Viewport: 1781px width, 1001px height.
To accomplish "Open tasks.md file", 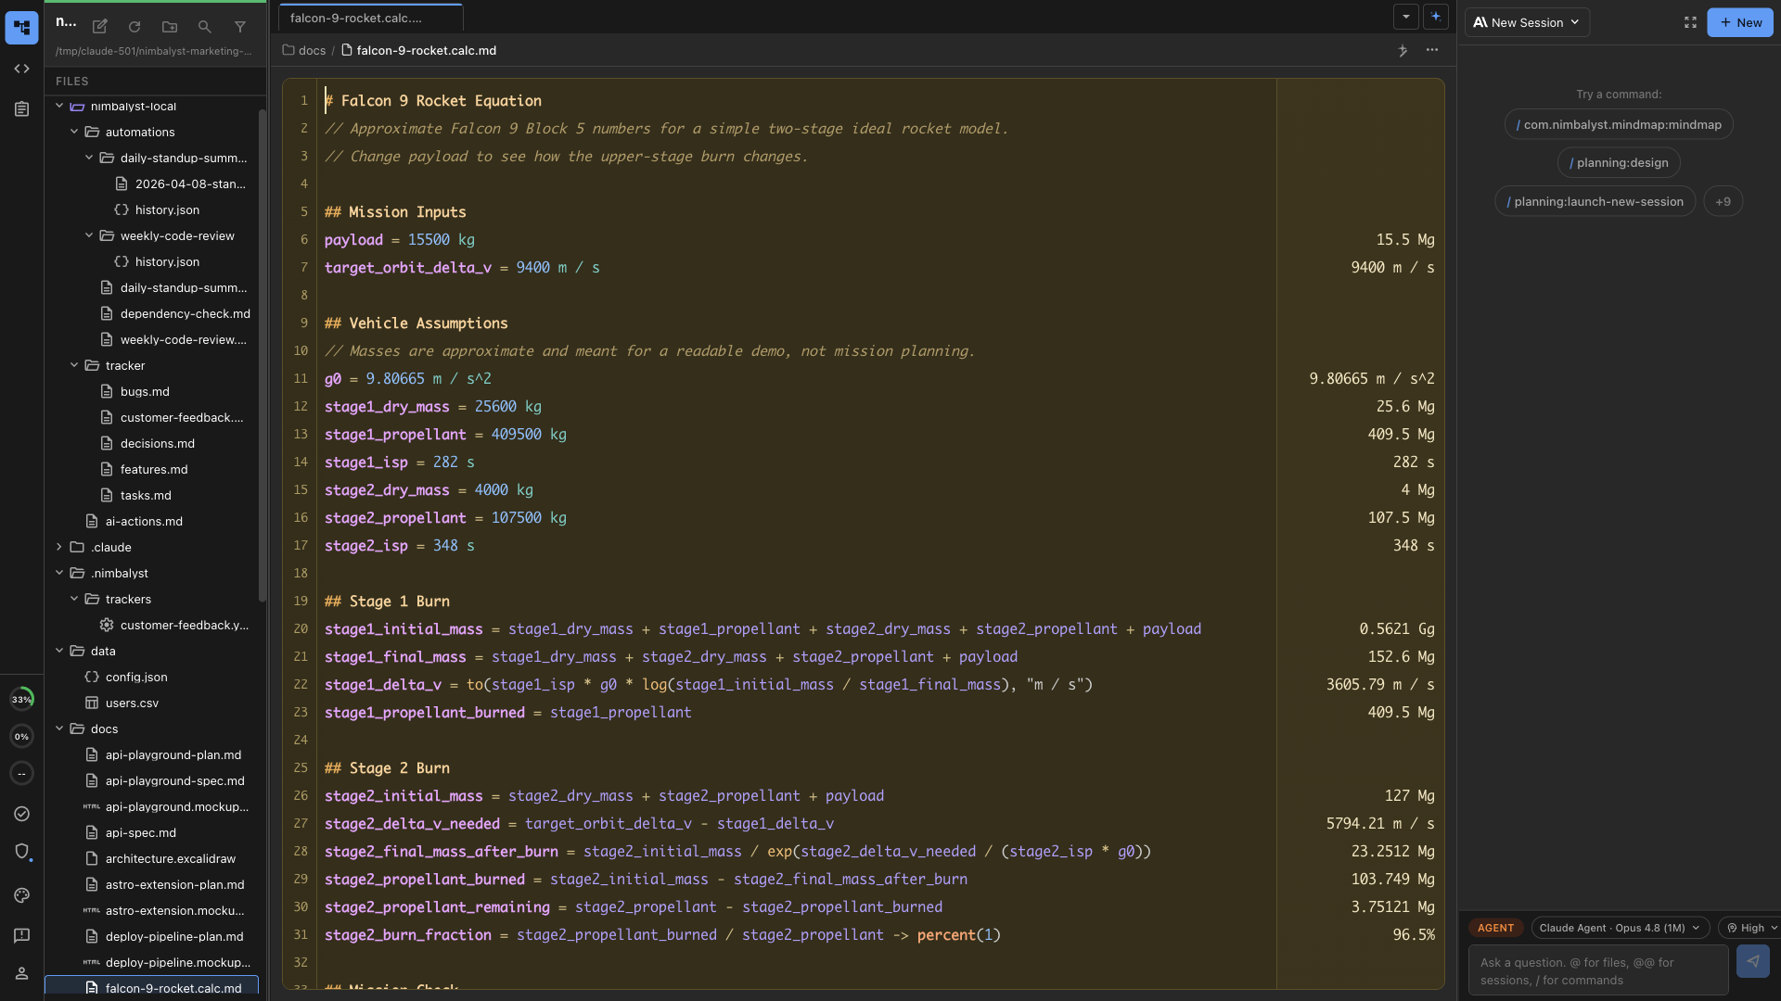I will [x=146, y=495].
